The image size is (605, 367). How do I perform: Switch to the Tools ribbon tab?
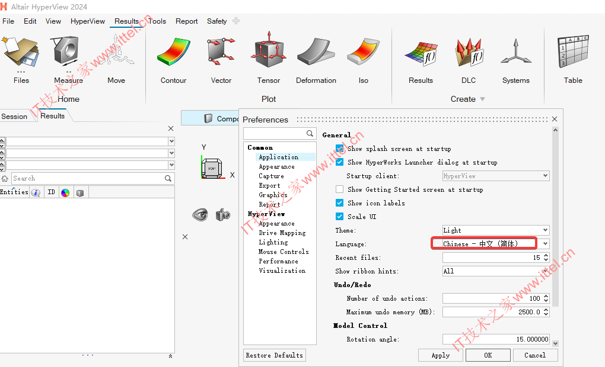(x=157, y=21)
